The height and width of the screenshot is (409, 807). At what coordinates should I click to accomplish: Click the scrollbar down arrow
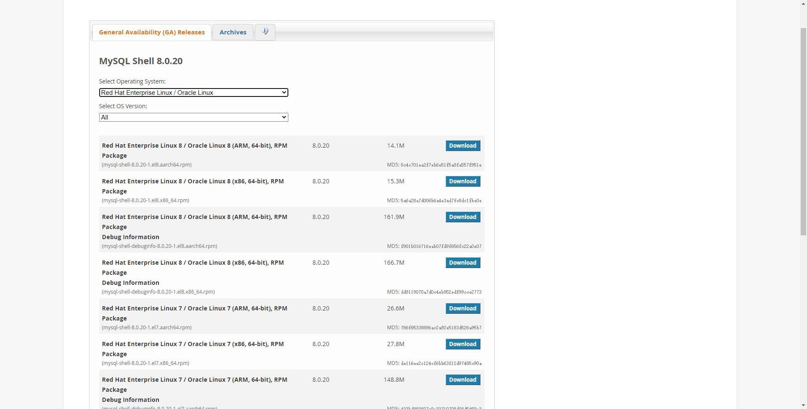coord(803,406)
